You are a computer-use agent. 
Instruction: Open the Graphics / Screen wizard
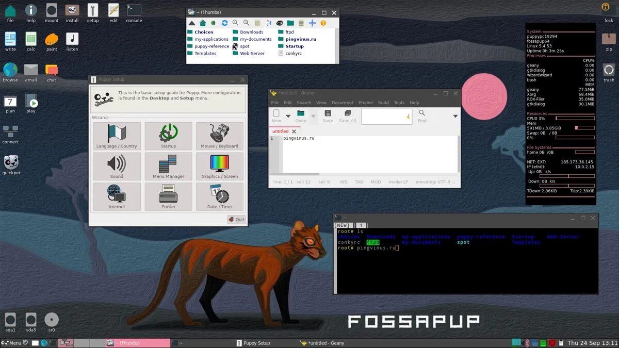click(219, 167)
